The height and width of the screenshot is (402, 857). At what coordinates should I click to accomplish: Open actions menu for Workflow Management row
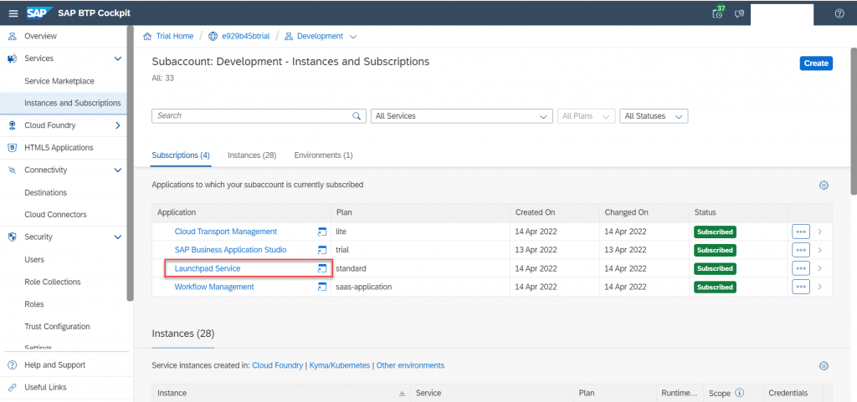801,287
